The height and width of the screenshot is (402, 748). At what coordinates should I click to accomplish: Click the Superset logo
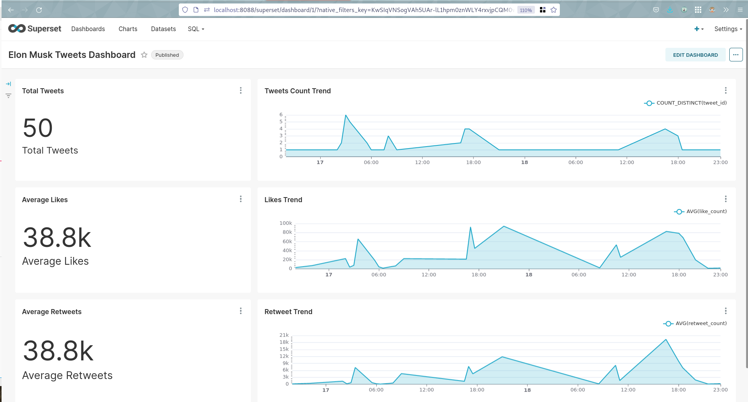[35, 29]
